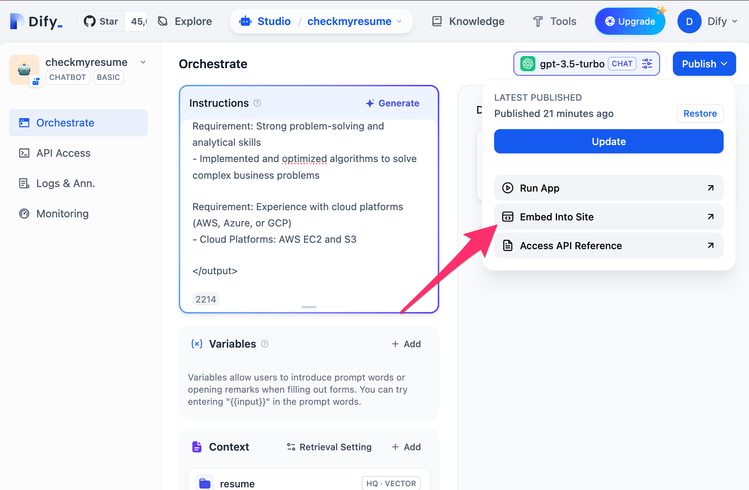This screenshot has height=490, width=749.
Task: Expand checkmyresume app switcher in Studio breadcrumb
Action: [399, 21]
